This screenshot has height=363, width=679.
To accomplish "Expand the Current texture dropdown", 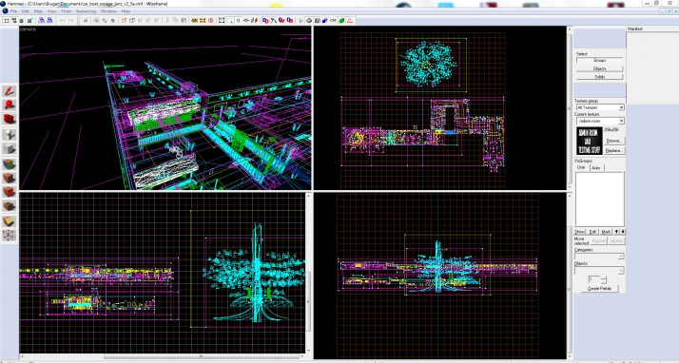I will click(x=600, y=121).
